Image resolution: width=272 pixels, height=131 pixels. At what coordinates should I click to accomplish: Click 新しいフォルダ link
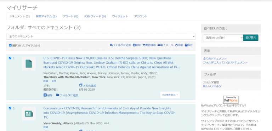212,86
